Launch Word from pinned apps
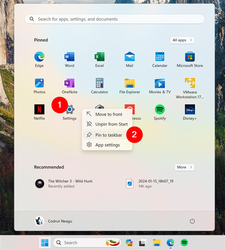 click(x=69, y=59)
